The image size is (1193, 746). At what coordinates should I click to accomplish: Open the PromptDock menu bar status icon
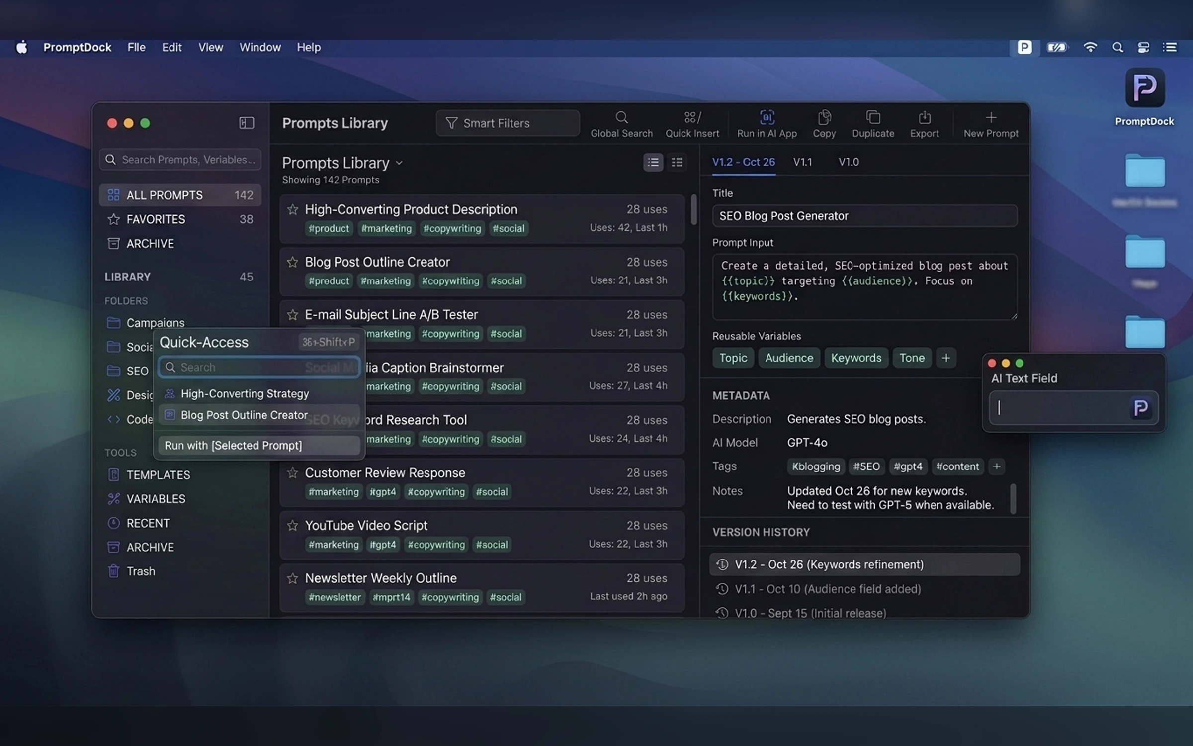(x=1024, y=47)
